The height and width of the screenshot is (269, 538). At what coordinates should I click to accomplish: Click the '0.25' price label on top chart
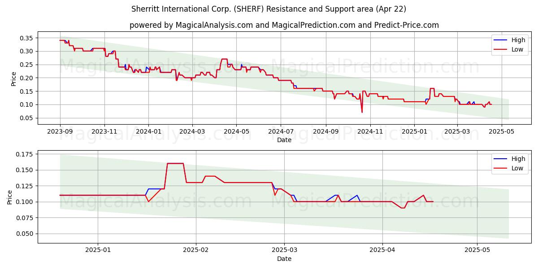(x=27, y=65)
